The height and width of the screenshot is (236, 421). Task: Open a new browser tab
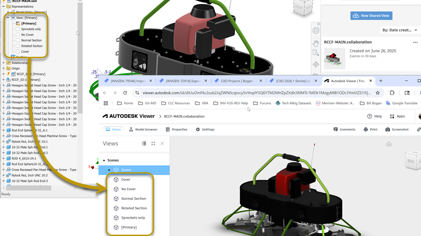(381, 81)
